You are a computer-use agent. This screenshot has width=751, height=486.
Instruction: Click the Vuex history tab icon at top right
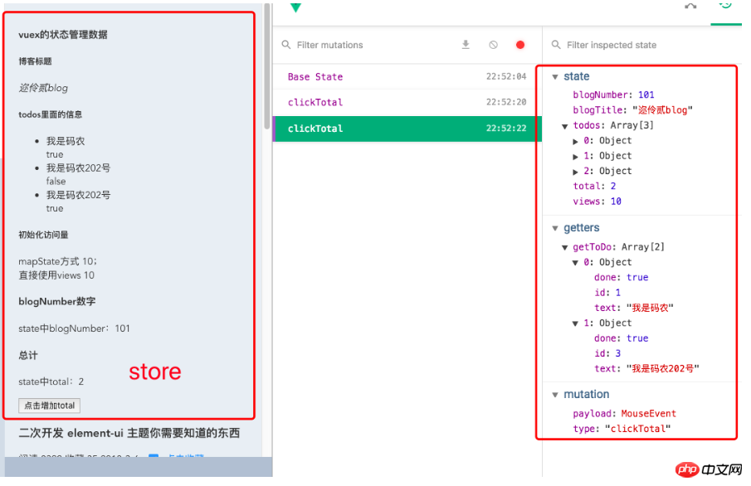pos(725,6)
